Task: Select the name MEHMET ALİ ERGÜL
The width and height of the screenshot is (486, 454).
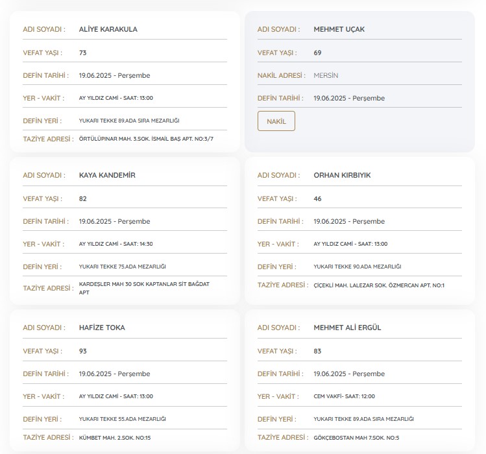Action: (347, 328)
